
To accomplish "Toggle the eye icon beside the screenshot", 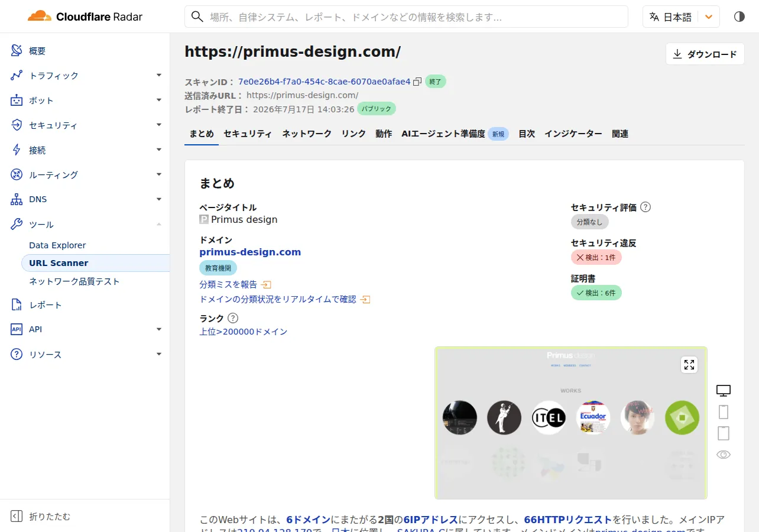I will (724, 455).
